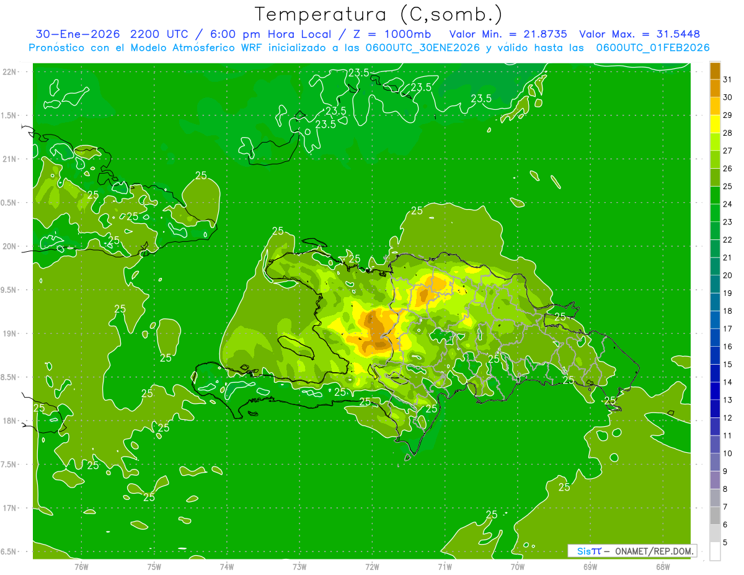Viewport: 744px width, 575px height.
Task: Click the "72W" longitude axis label
Action: pyautogui.click(x=372, y=566)
